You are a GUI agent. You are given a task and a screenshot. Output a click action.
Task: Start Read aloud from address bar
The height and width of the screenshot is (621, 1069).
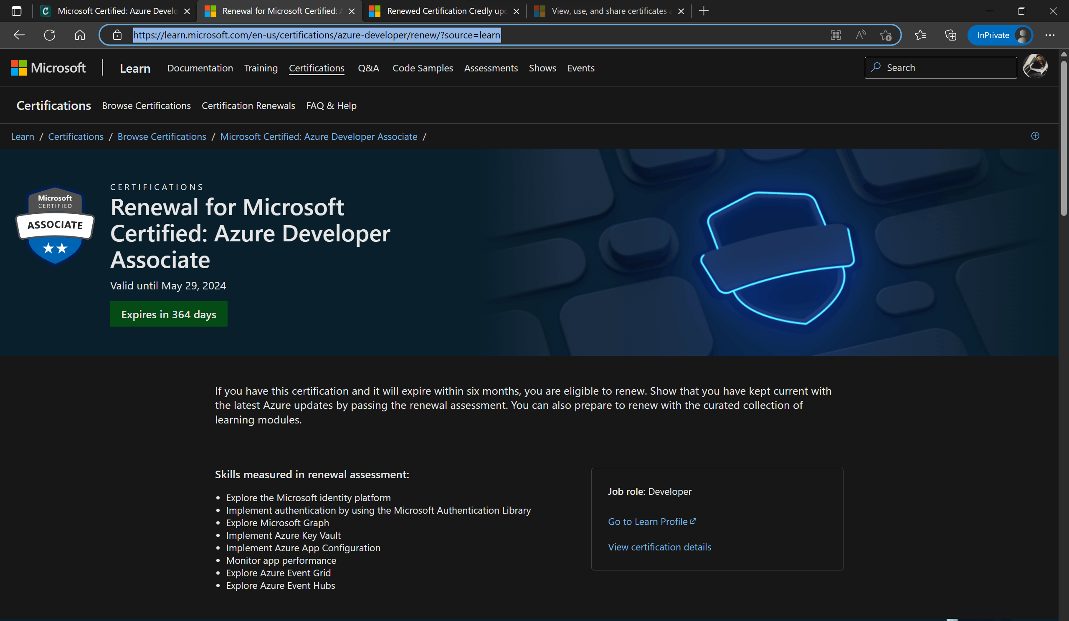coord(861,35)
